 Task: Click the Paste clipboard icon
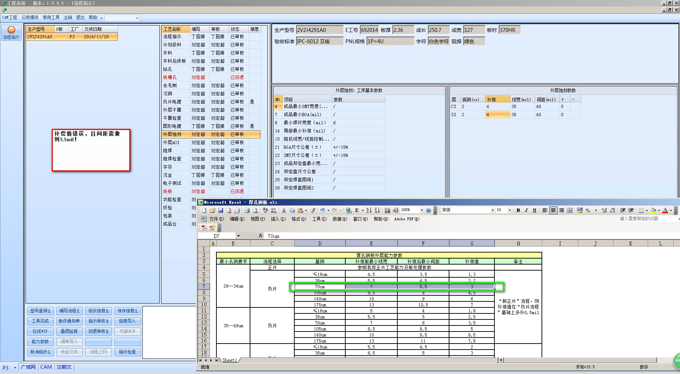[x=300, y=210]
